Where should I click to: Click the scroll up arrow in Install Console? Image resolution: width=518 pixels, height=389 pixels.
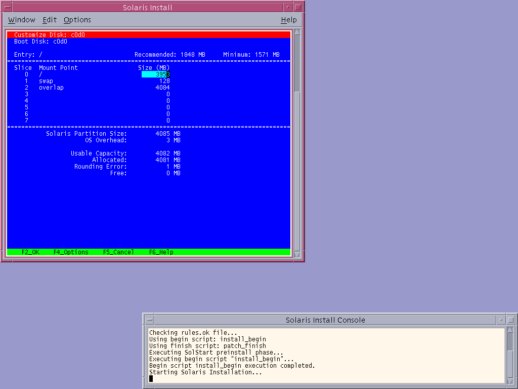click(510, 330)
